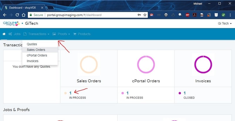Open the Products page
235x121 pixels.
(x=82, y=34)
